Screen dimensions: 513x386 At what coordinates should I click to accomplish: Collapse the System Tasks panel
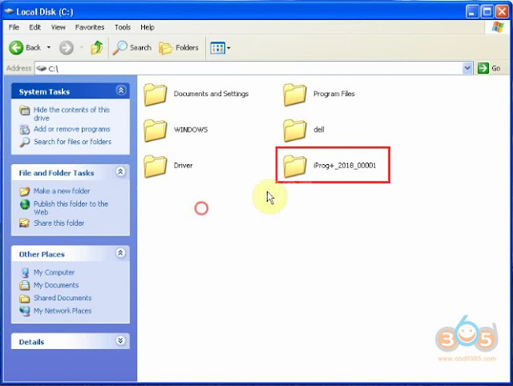pyautogui.click(x=121, y=90)
